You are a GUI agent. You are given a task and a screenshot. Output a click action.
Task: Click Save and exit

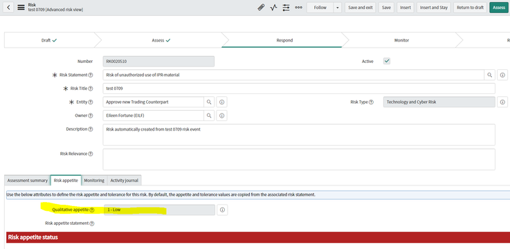[x=361, y=8]
